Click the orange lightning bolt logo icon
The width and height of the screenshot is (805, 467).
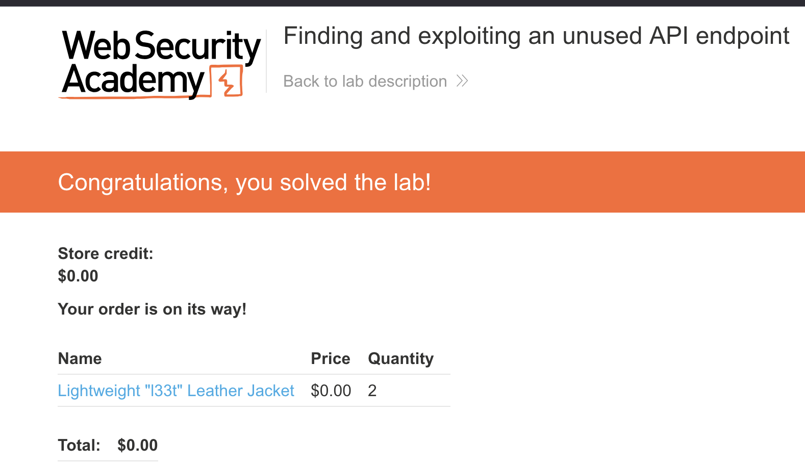point(227,81)
